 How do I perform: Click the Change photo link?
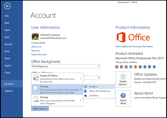(x=38, y=43)
